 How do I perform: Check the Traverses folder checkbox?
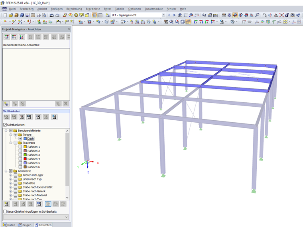click(16, 143)
